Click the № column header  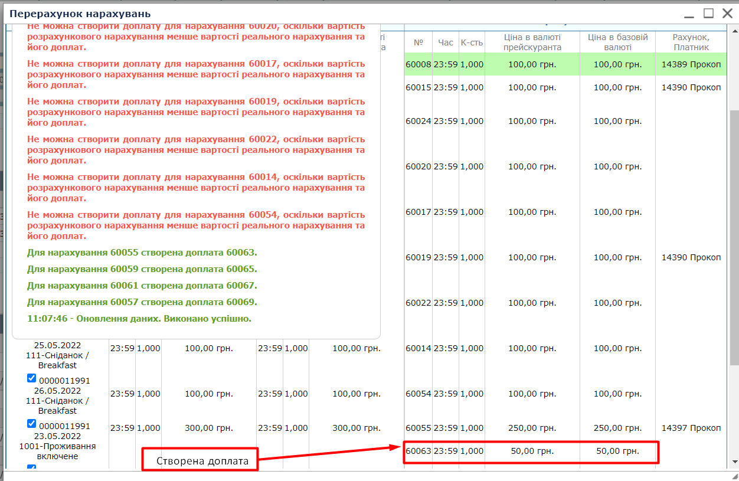pos(418,42)
